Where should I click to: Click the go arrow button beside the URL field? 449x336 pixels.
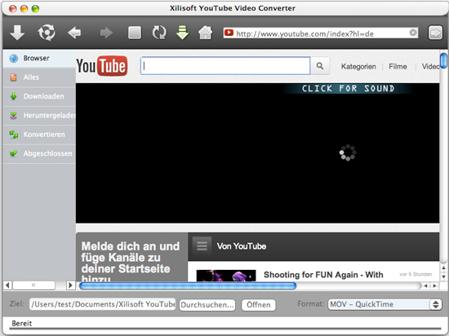click(x=435, y=33)
